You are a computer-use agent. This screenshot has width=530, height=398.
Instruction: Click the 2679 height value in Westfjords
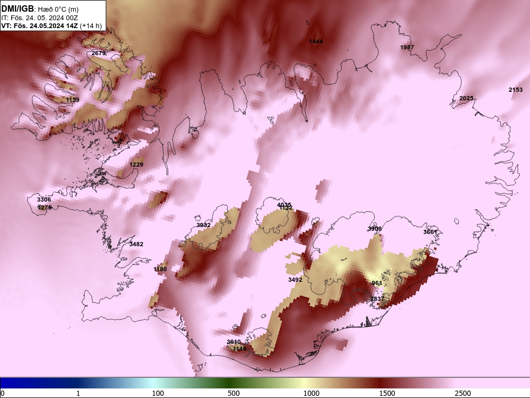(x=99, y=53)
